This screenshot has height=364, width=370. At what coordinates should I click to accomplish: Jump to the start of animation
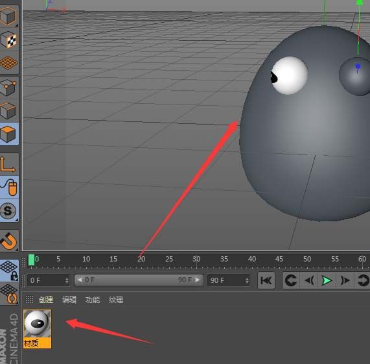coord(266,280)
